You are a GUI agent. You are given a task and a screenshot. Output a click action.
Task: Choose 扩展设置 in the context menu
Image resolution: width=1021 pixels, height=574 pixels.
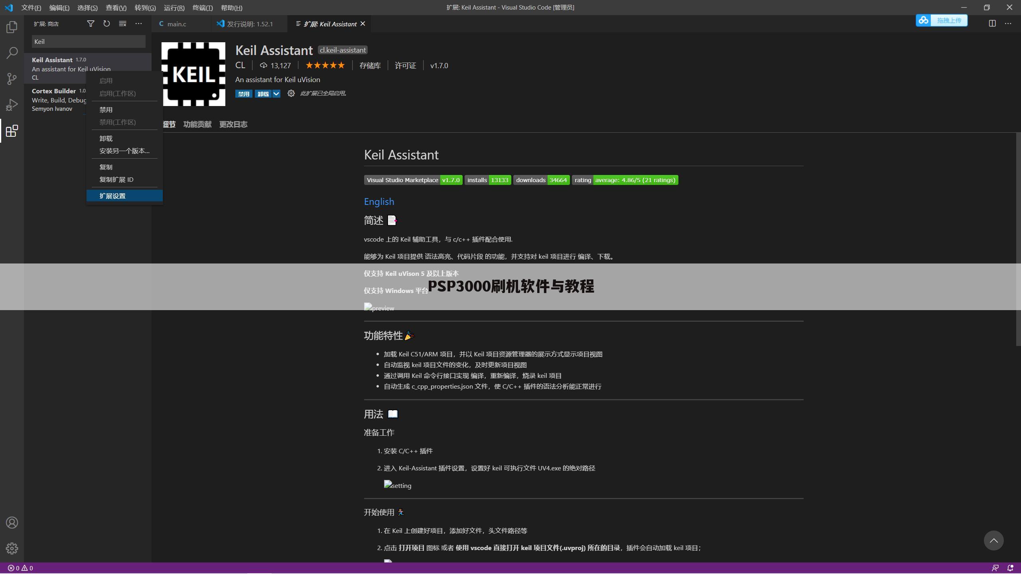(x=124, y=196)
